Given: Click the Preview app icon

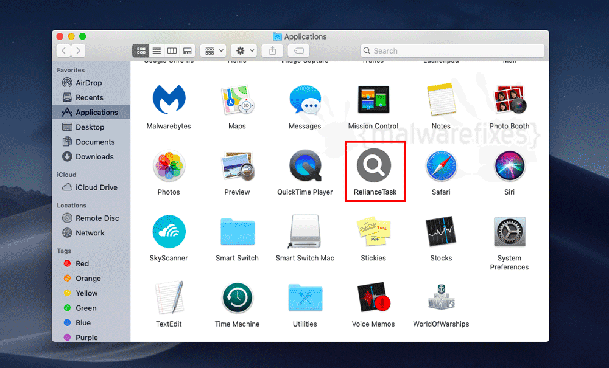Looking at the screenshot, I should [x=238, y=166].
